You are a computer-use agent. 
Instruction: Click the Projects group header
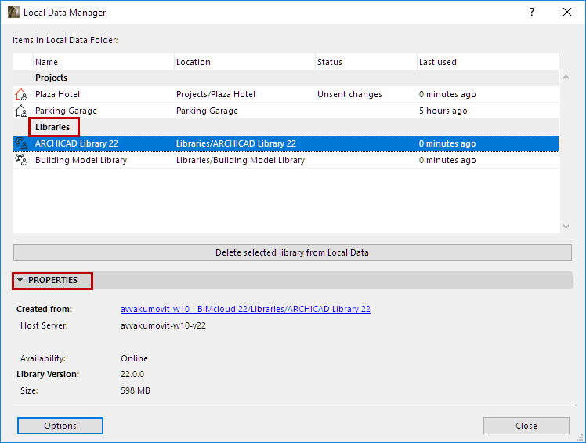(x=51, y=78)
